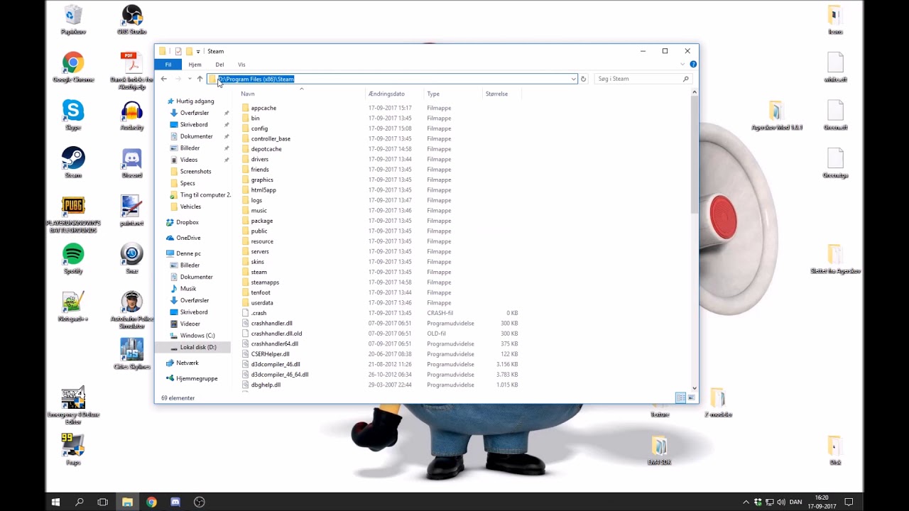Image resolution: width=909 pixels, height=511 pixels.
Task: Select the userdata folder row
Action: [380, 303]
